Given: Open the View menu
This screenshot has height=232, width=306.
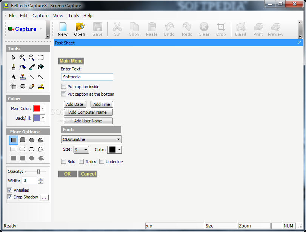Looking at the screenshot, I should [58, 16].
